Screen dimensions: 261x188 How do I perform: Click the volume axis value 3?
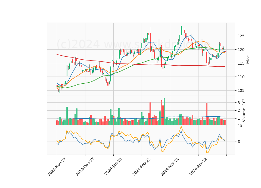239,103
